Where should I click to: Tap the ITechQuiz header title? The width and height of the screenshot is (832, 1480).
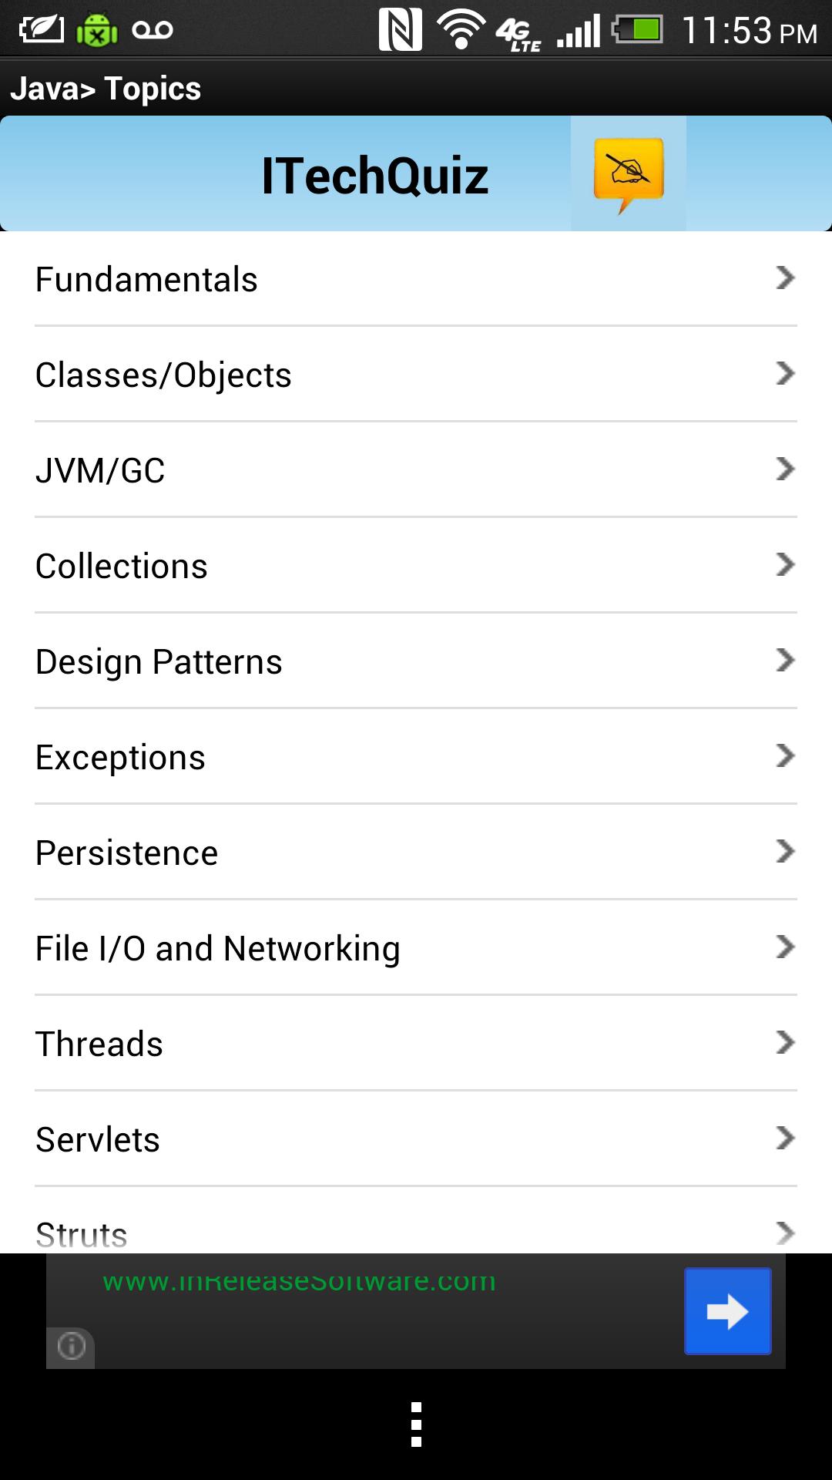click(x=374, y=176)
